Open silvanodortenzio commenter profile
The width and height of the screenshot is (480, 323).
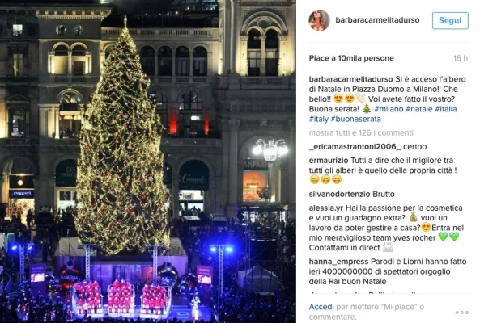(x=339, y=194)
